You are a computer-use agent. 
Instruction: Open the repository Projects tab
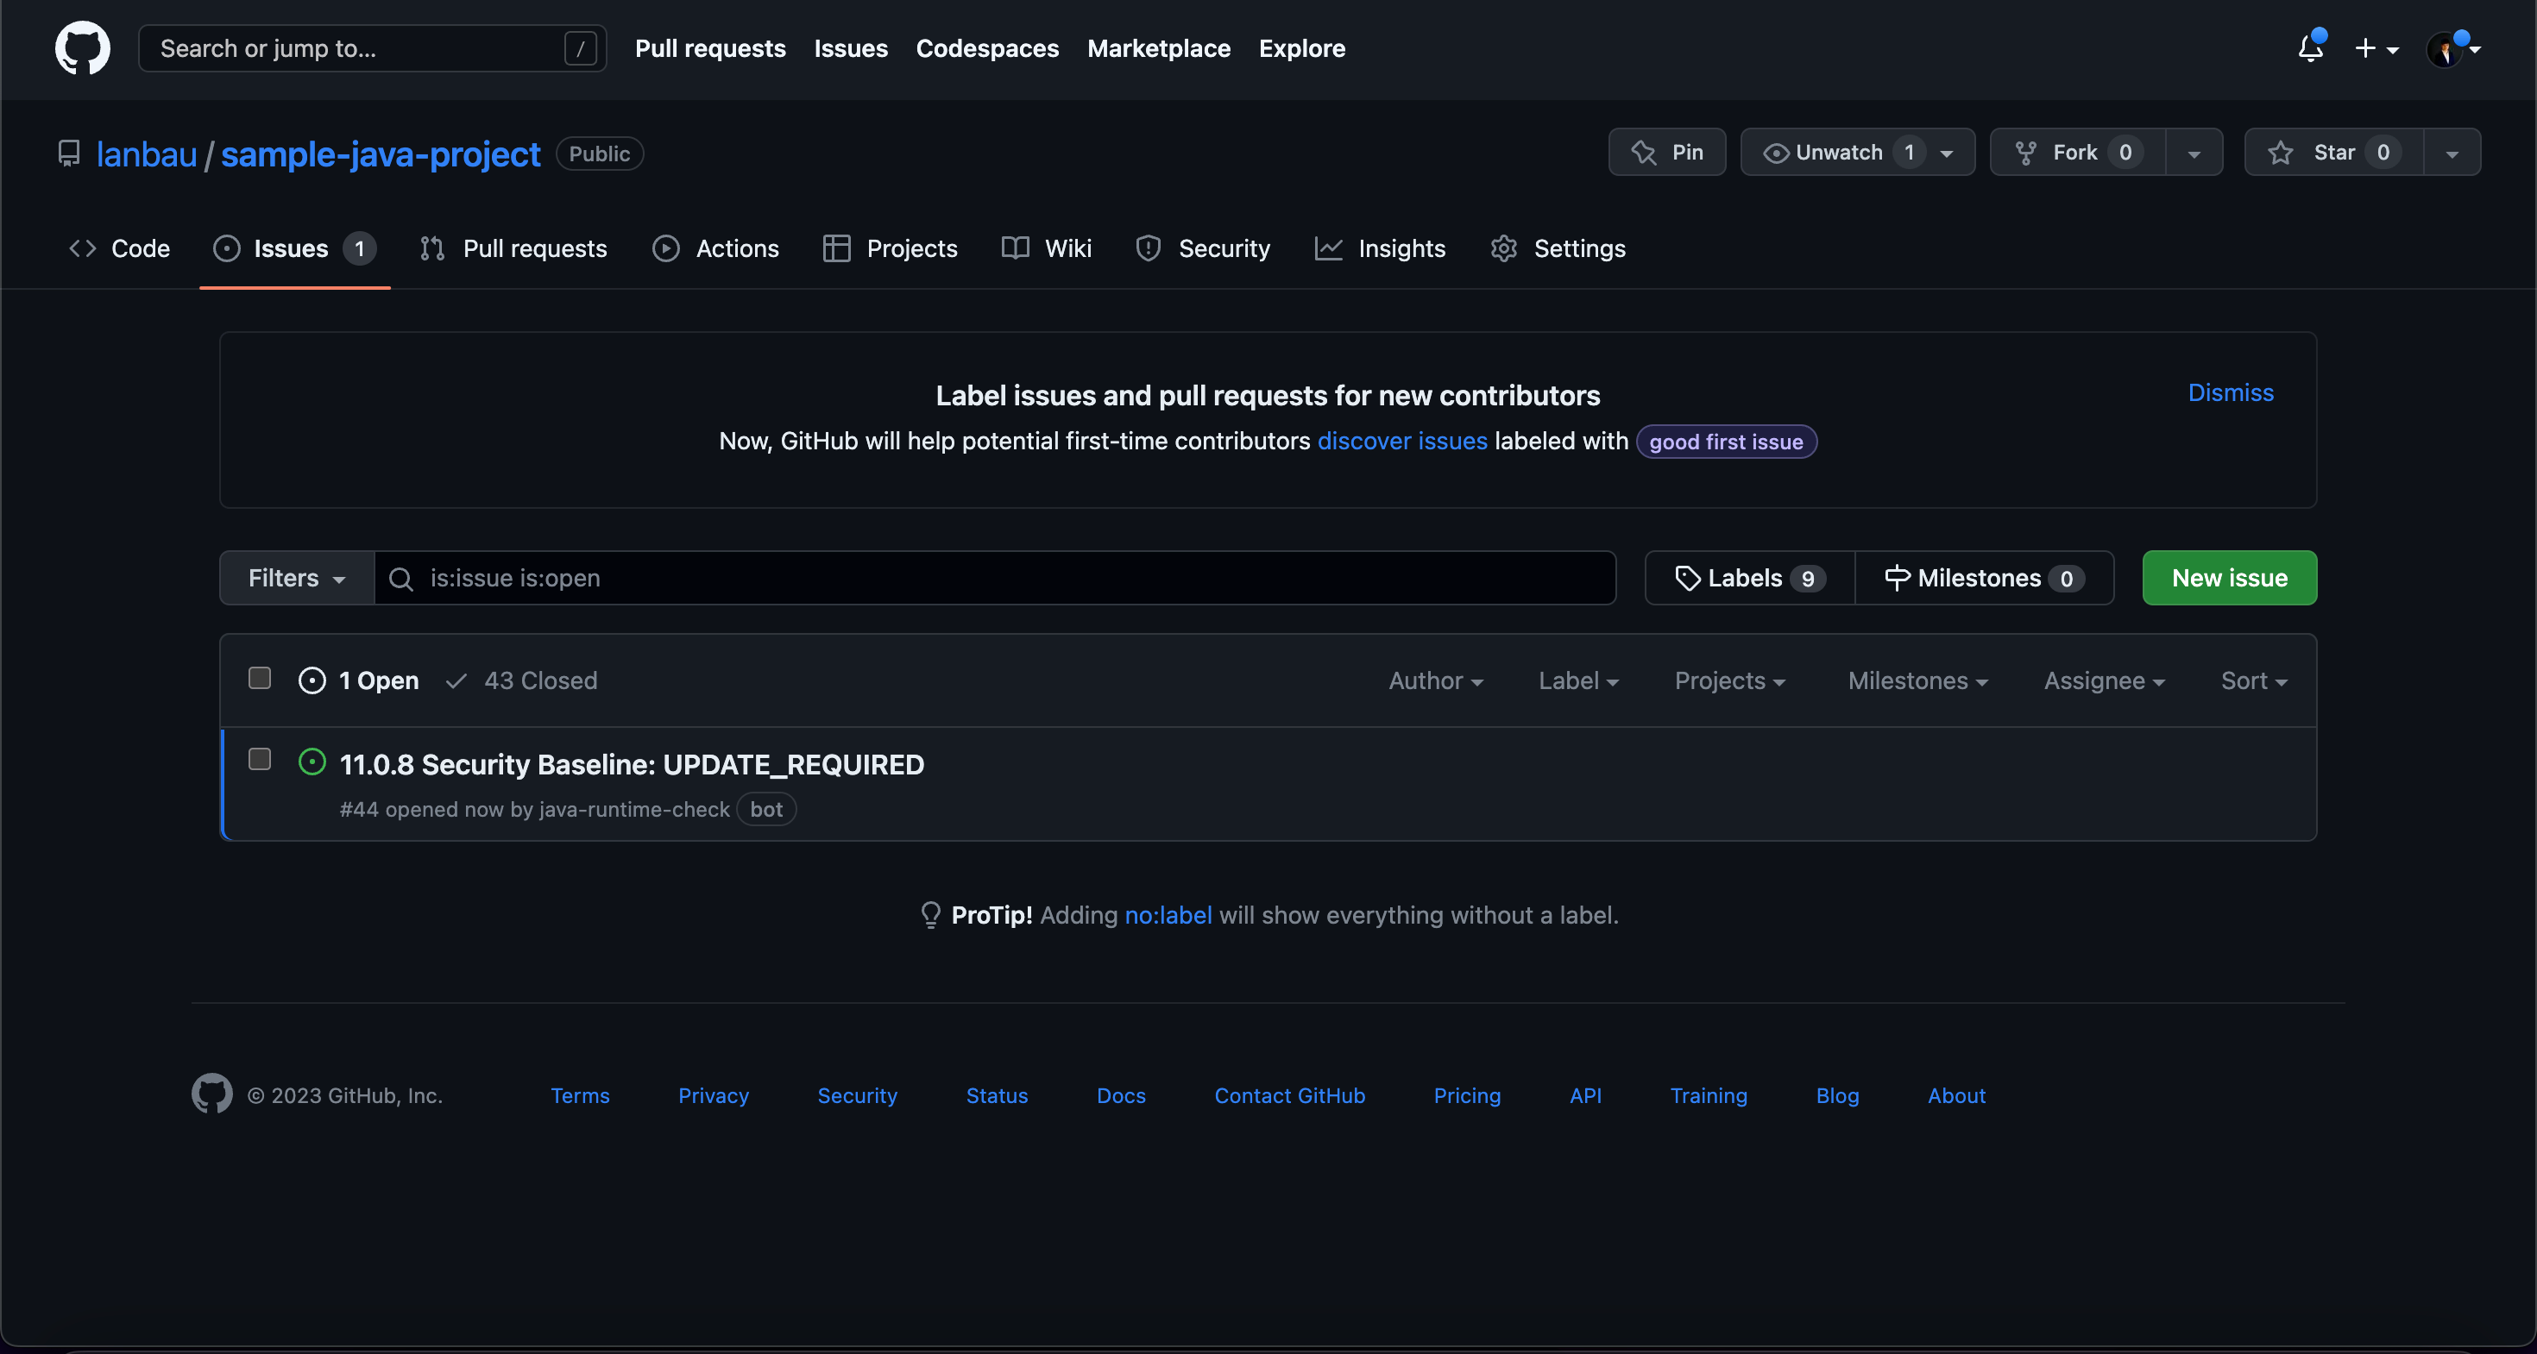(x=891, y=249)
